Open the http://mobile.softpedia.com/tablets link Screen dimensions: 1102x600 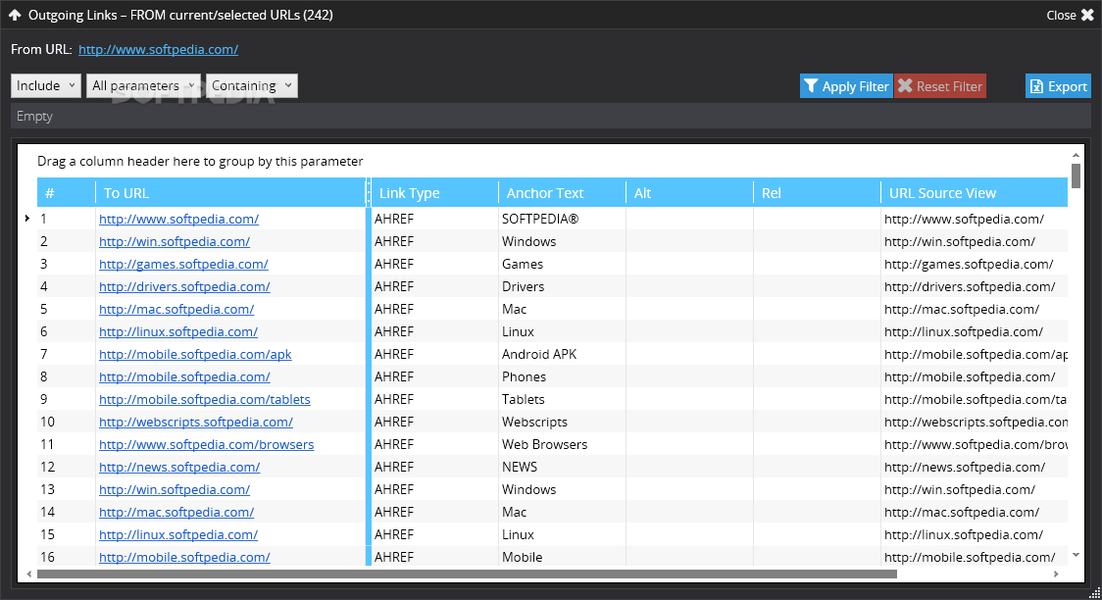point(205,399)
